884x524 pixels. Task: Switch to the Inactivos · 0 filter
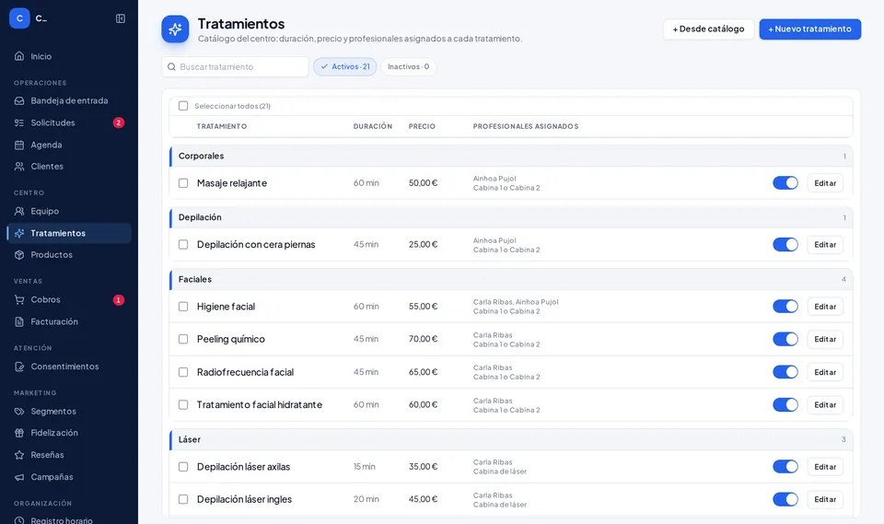[408, 66]
